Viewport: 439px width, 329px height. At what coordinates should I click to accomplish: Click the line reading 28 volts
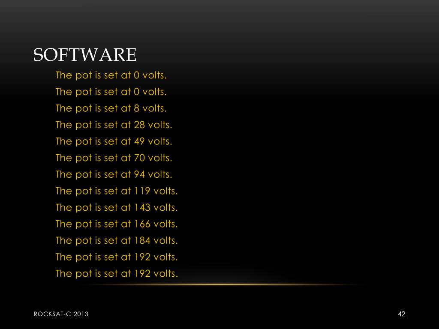[114, 125]
